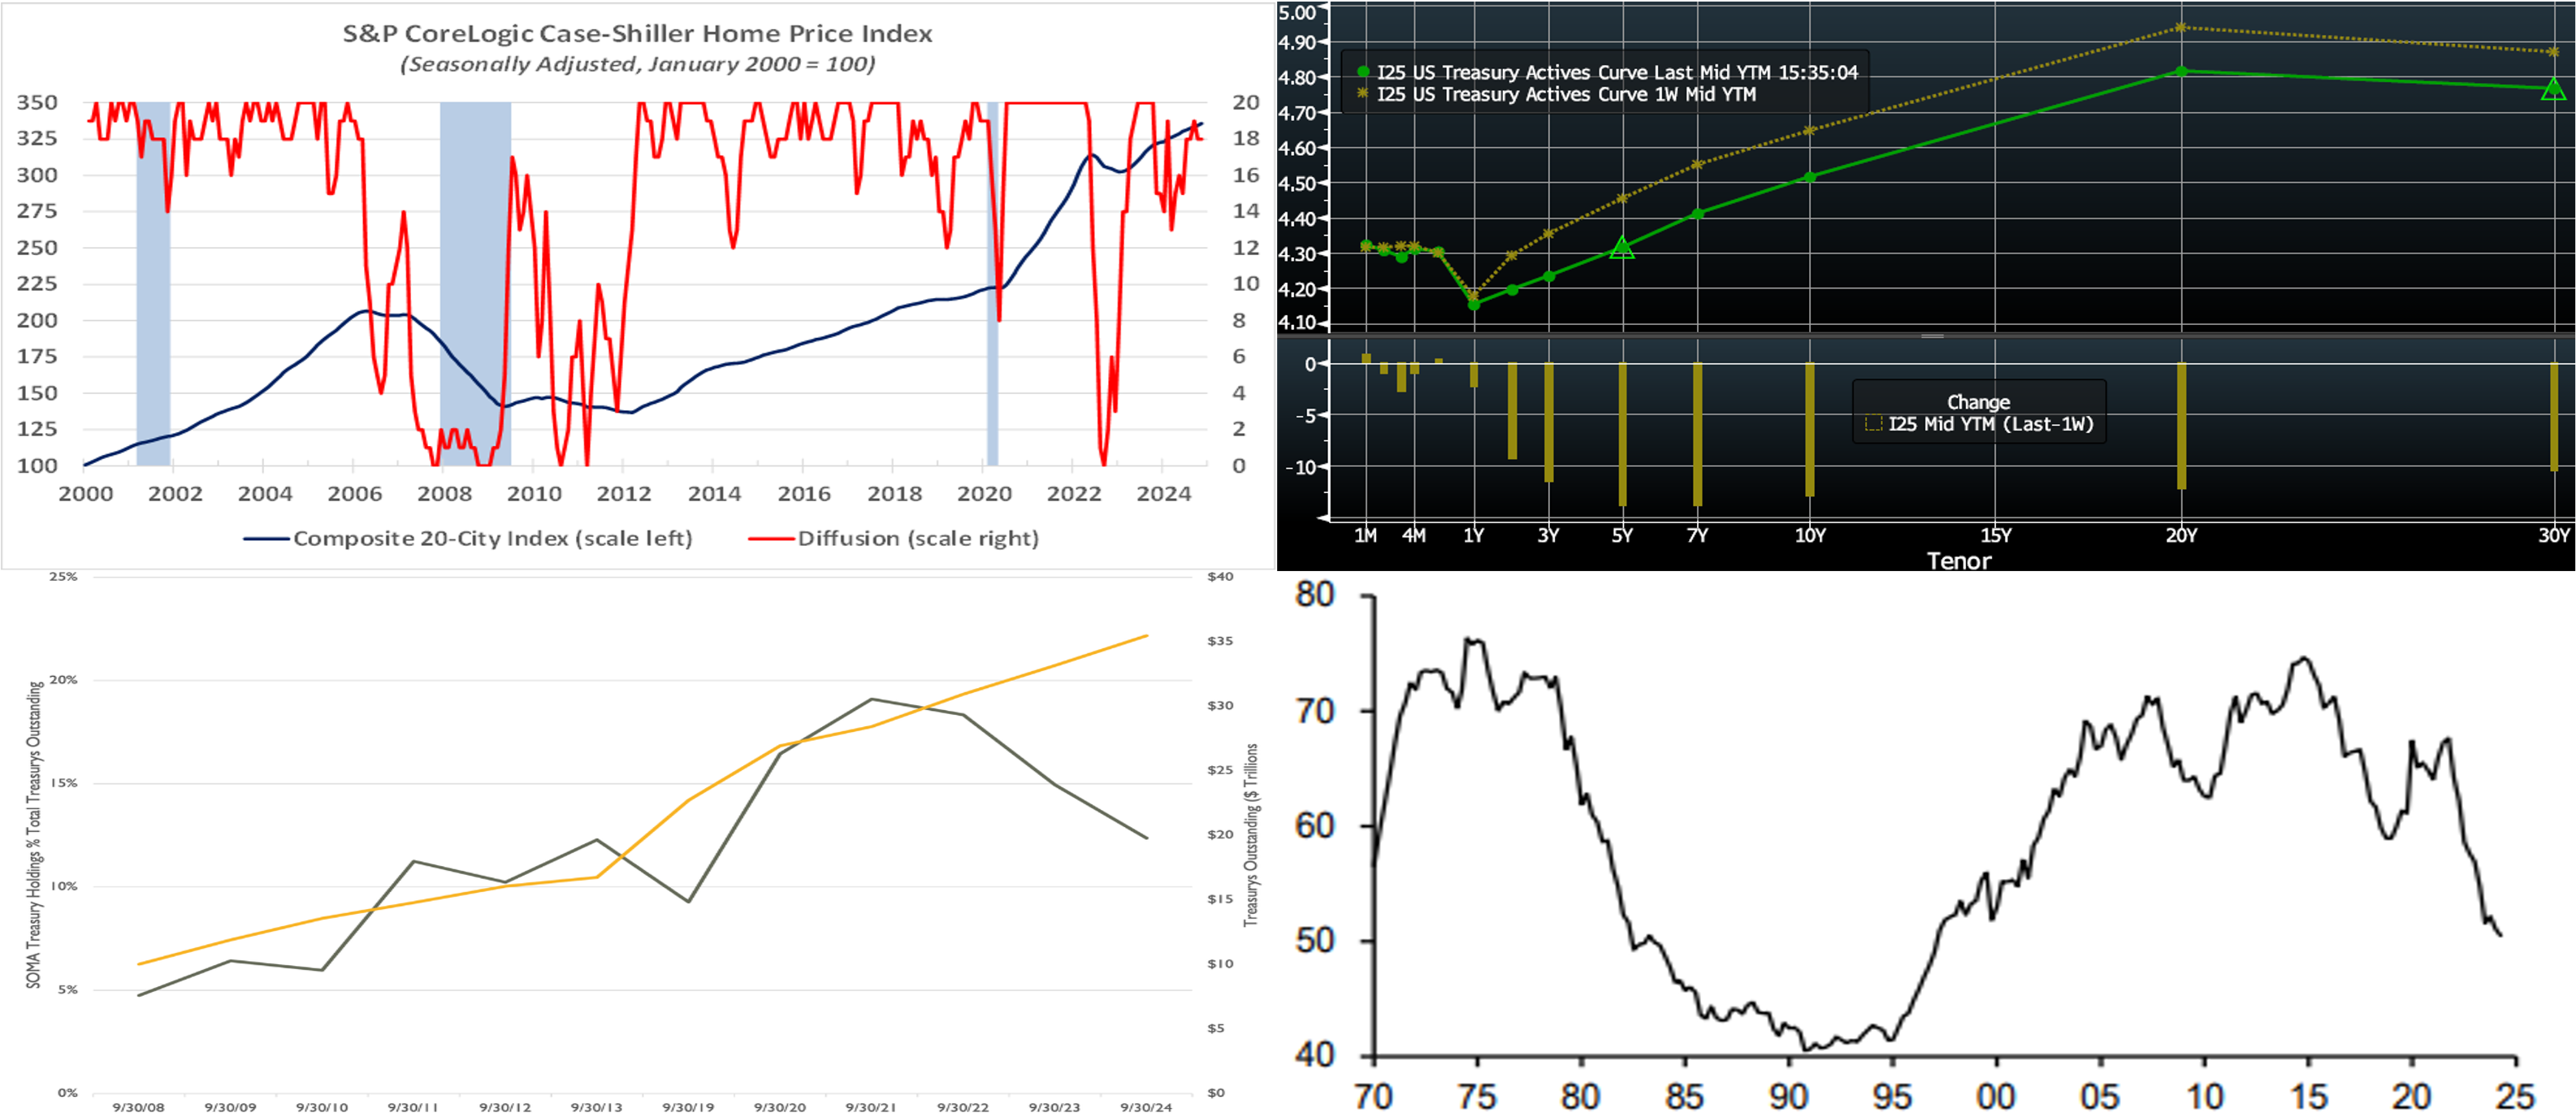Viewport: 2576px width, 1117px height.
Task: Click dashed square icon next to I25 Mid YTM
Action: pyautogui.click(x=1873, y=424)
